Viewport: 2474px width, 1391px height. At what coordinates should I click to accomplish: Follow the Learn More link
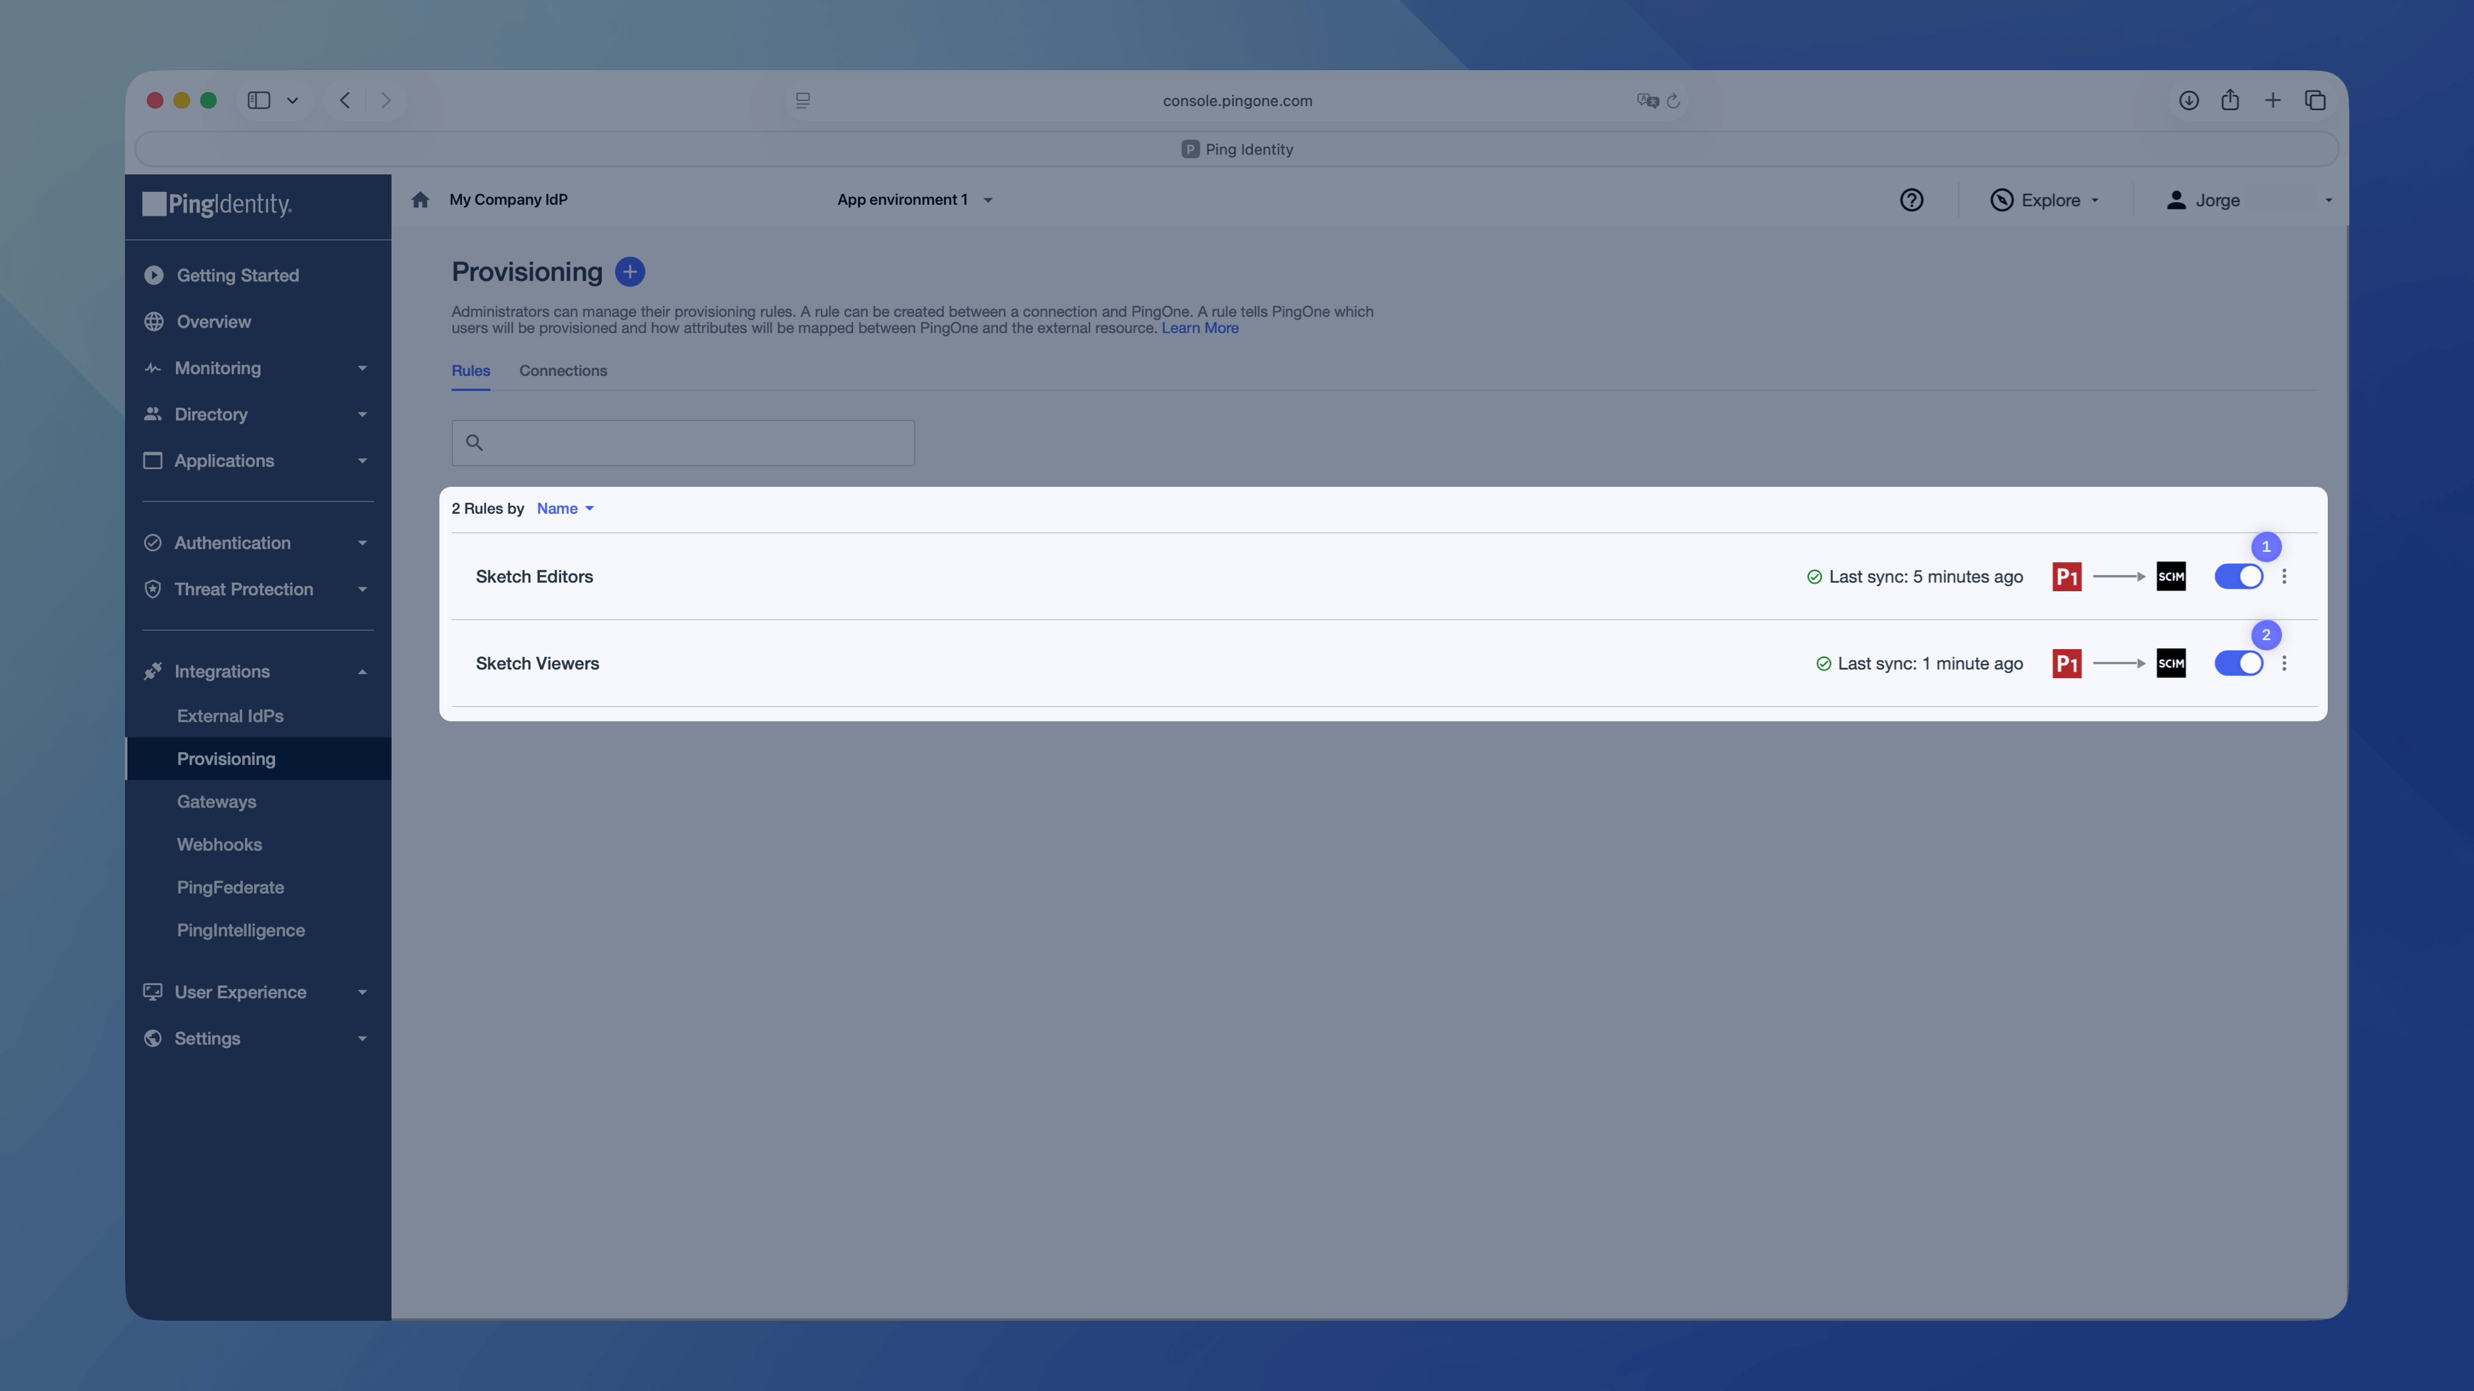point(1200,328)
